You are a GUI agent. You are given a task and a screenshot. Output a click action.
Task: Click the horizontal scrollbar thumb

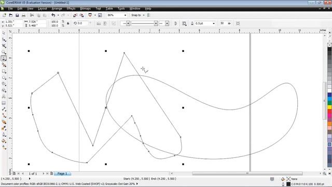247,173
